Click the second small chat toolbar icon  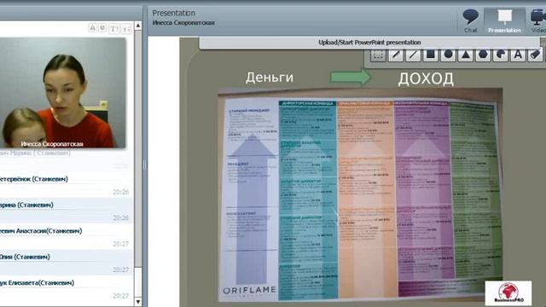pos(102,27)
